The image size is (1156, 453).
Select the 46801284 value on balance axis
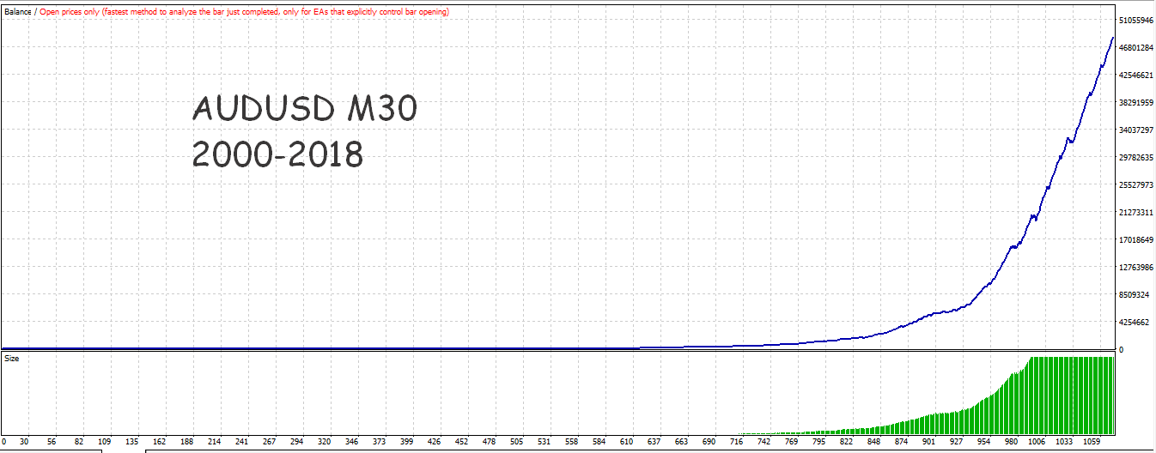pos(1135,48)
